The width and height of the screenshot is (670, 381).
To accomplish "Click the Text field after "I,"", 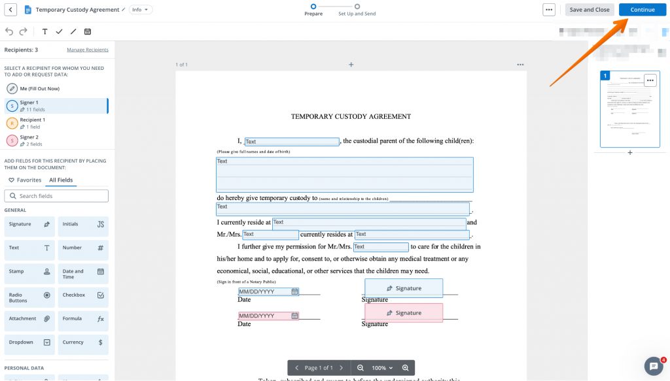I will click(x=292, y=142).
